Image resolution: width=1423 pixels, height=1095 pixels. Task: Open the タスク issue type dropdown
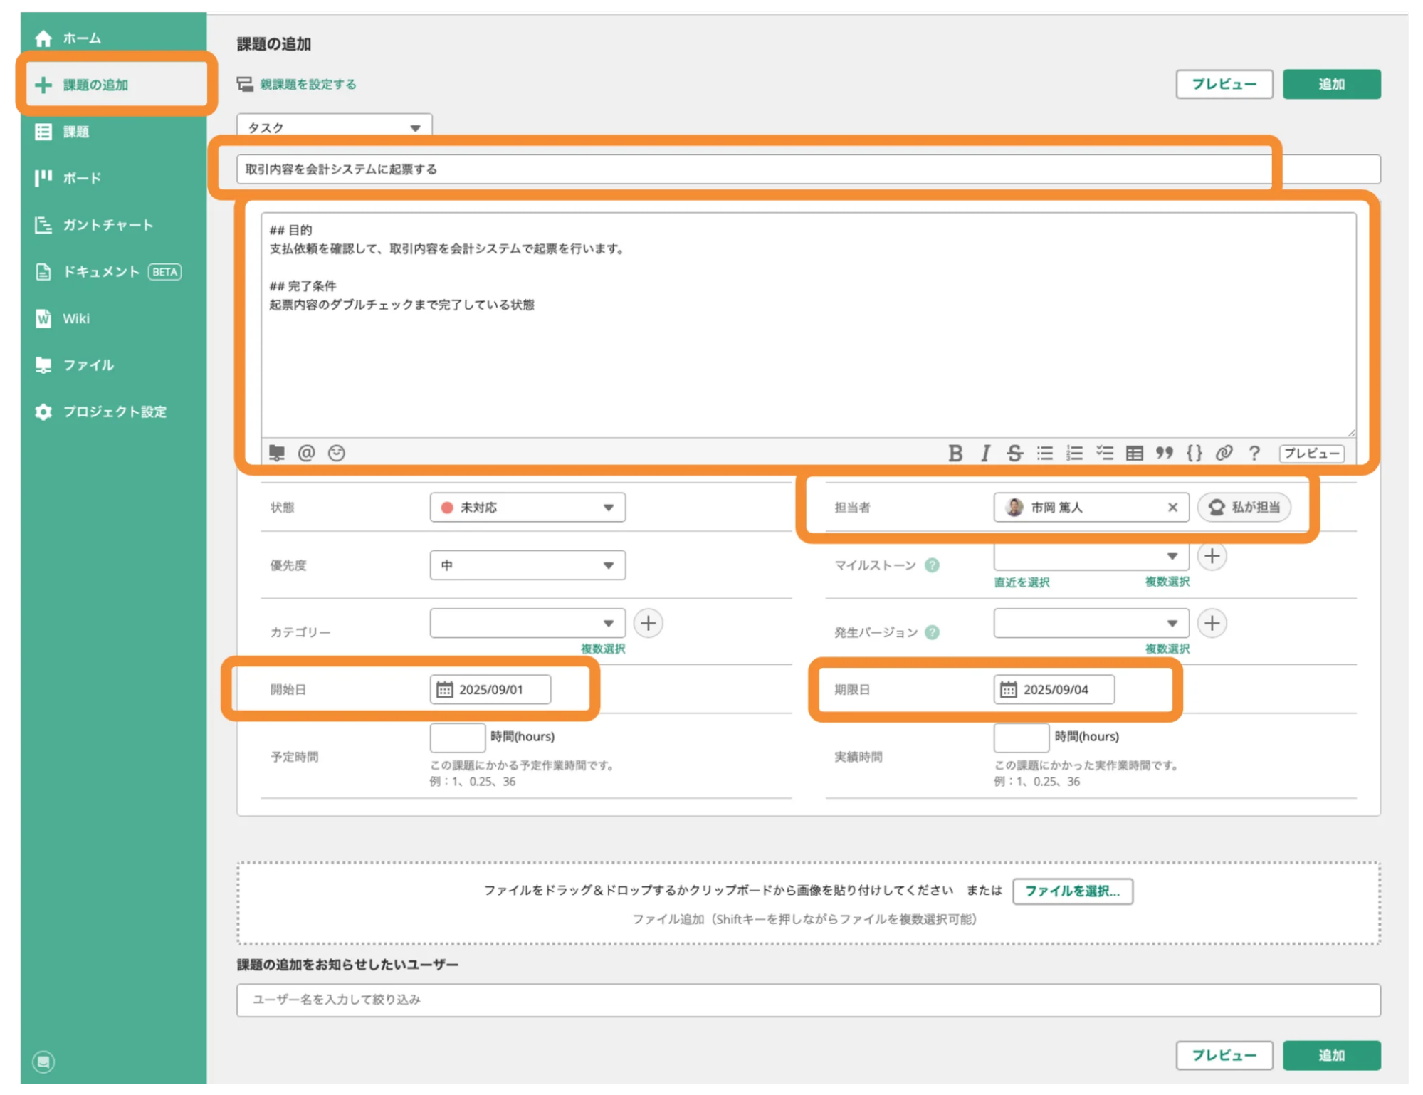pos(334,127)
